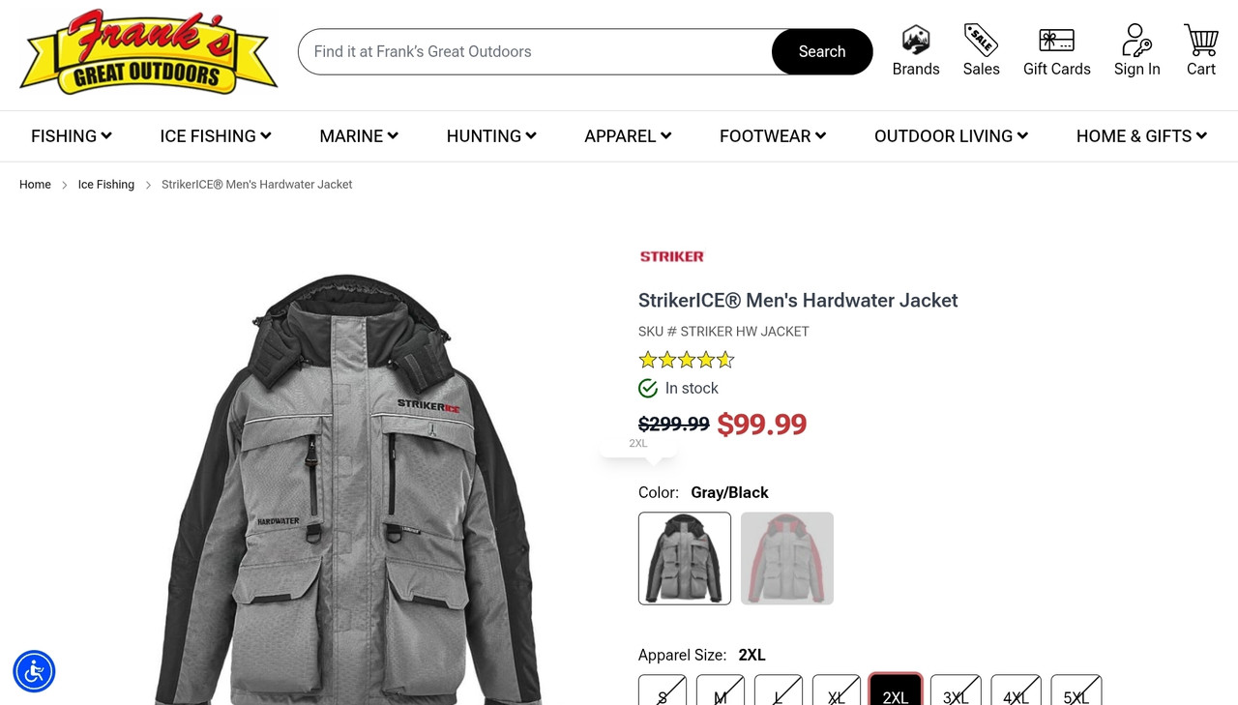The height and width of the screenshot is (705, 1238).
Task: Select apparel size XL
Action: 837,690
